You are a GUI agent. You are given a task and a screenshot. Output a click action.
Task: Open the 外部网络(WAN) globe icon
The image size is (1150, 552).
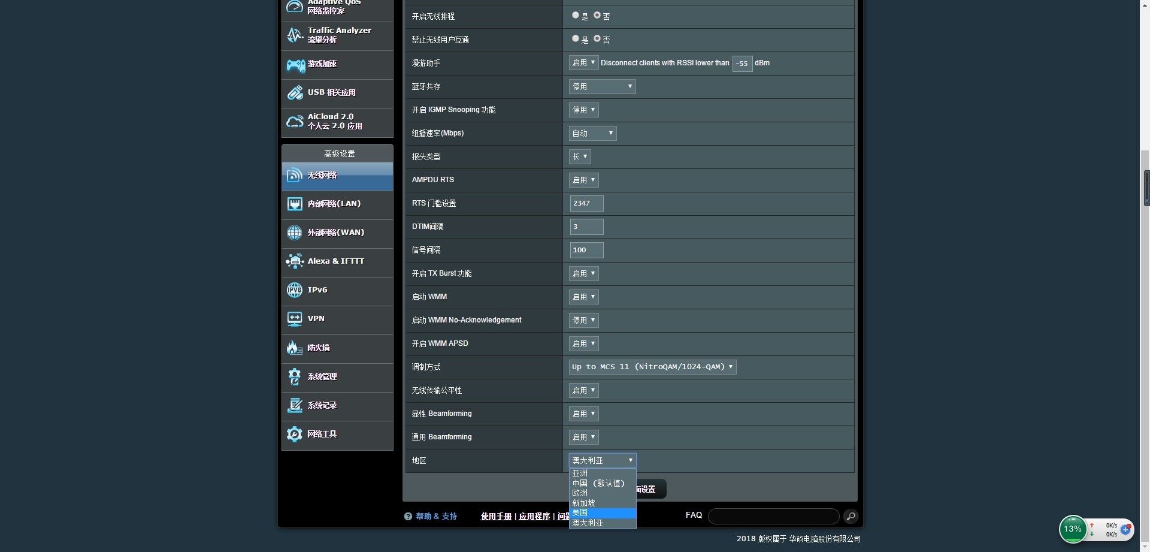[295, 233]
